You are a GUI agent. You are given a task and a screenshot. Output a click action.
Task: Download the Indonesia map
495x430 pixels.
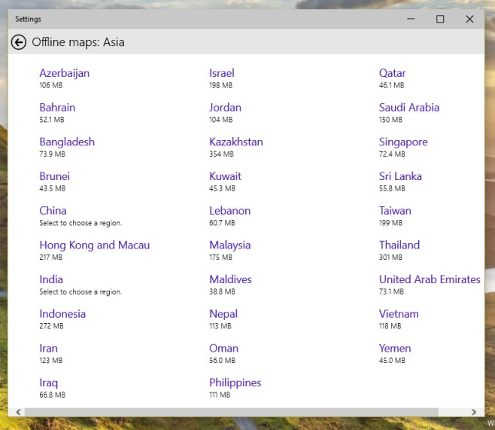pos(62,314)
